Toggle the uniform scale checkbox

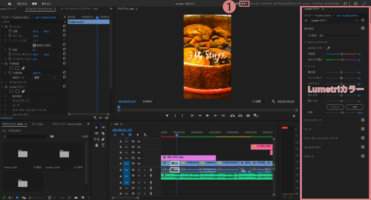(x=34, y=45)
